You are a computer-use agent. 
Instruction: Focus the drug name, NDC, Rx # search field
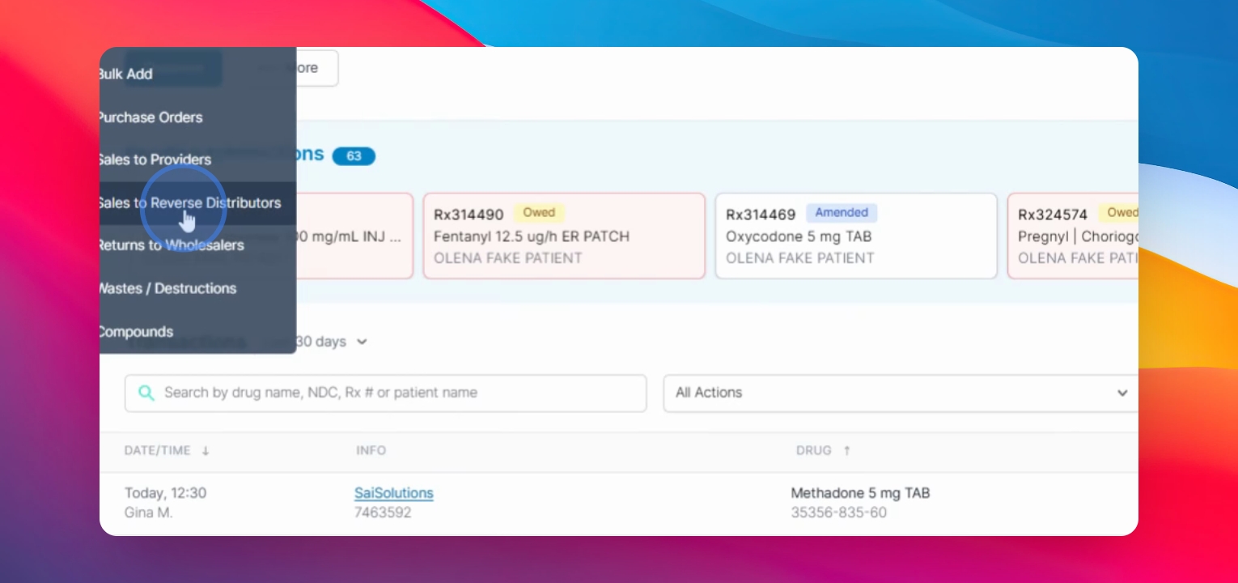point(385,393)
